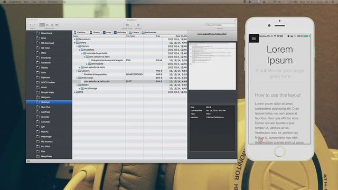Open the Apple menu in the menu bar
Screen dimensions: 338x190
pyautogui.click(x=5, y=2)
